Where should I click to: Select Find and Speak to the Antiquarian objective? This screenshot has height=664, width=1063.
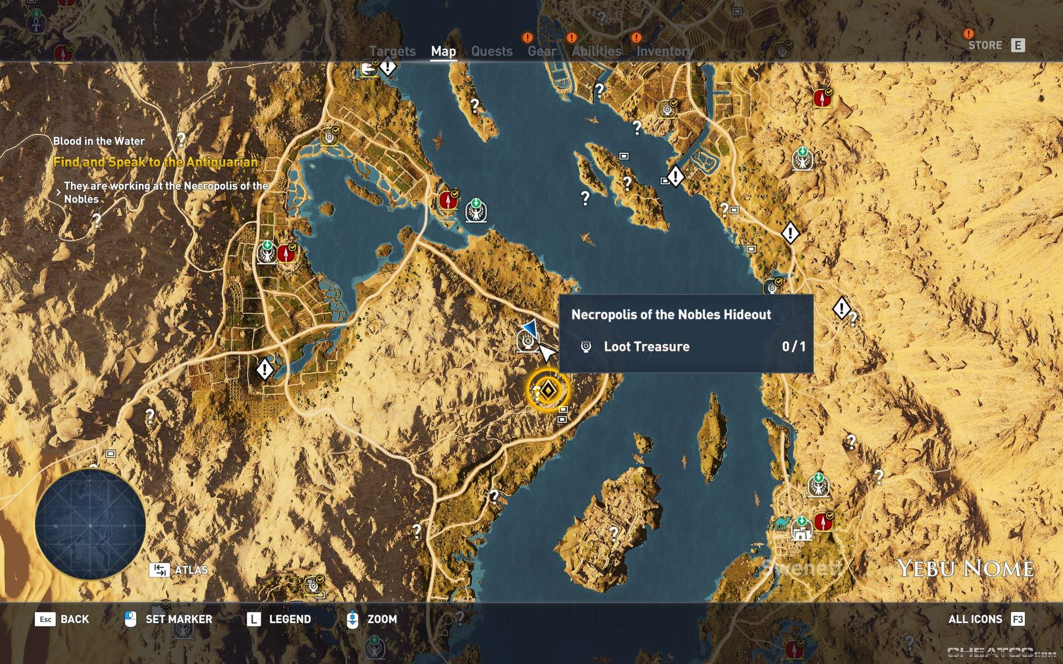click(x=156, y=162)
